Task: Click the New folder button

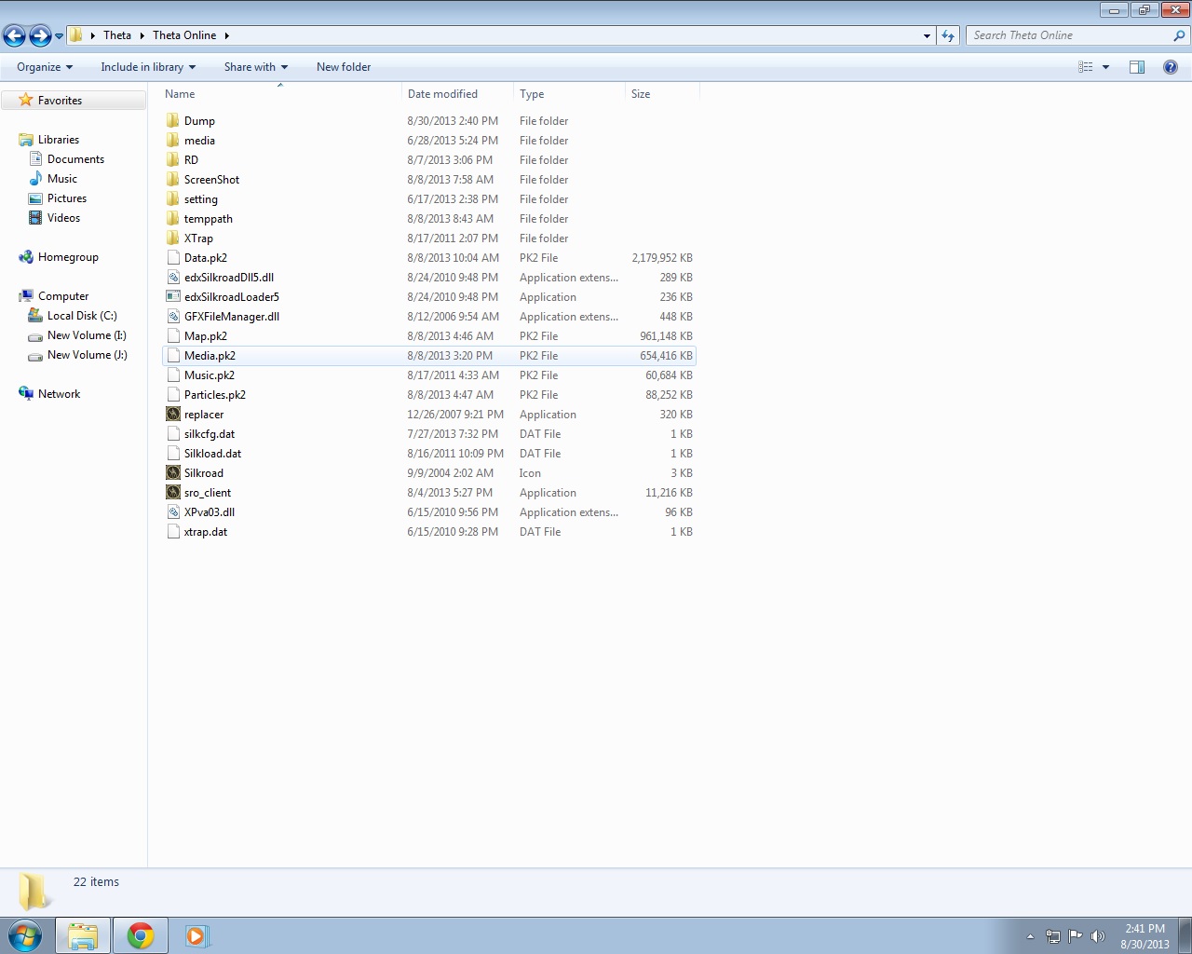Action: pos(344,67)
